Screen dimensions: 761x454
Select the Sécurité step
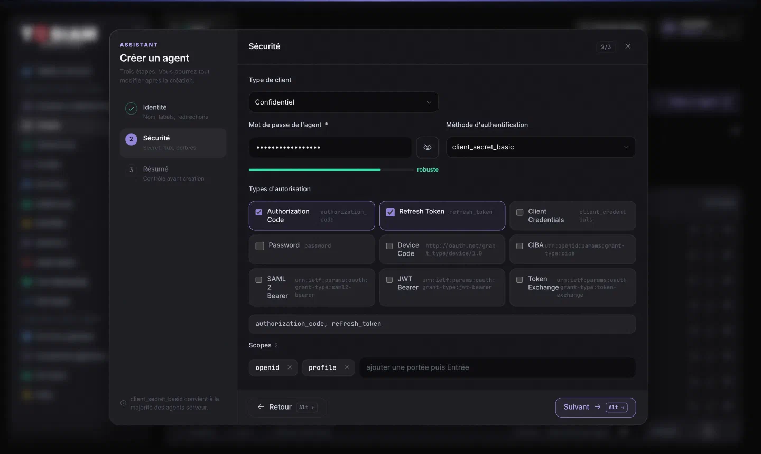pyautogui.click(x=173, y=143)
